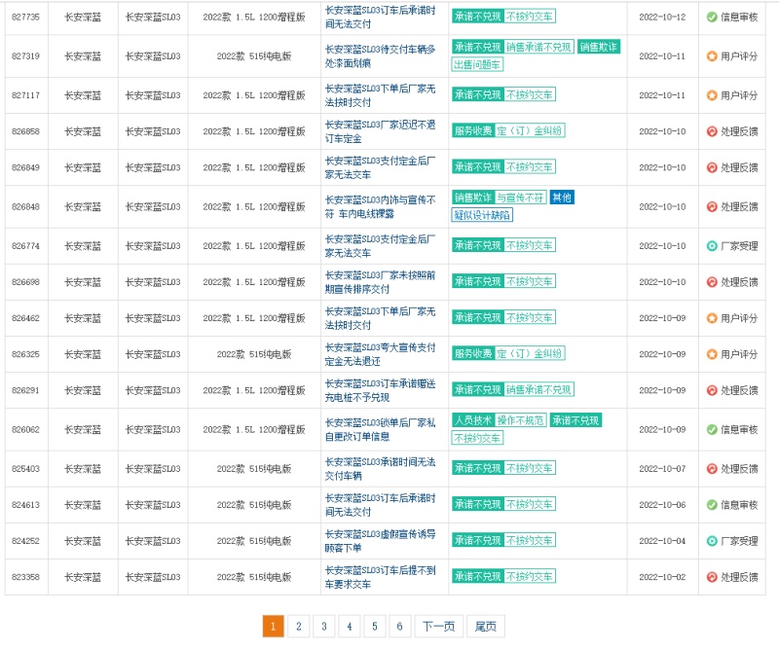Image resolution: width=779 pixels, height=650 pixels.
Task: Click the 销售承诺不兑现 tag in row 826291
Action: 539,390
